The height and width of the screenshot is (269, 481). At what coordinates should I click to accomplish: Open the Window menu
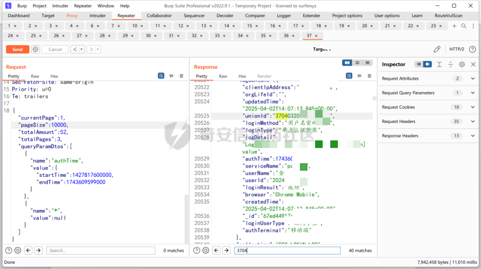[x=106, y=6]
